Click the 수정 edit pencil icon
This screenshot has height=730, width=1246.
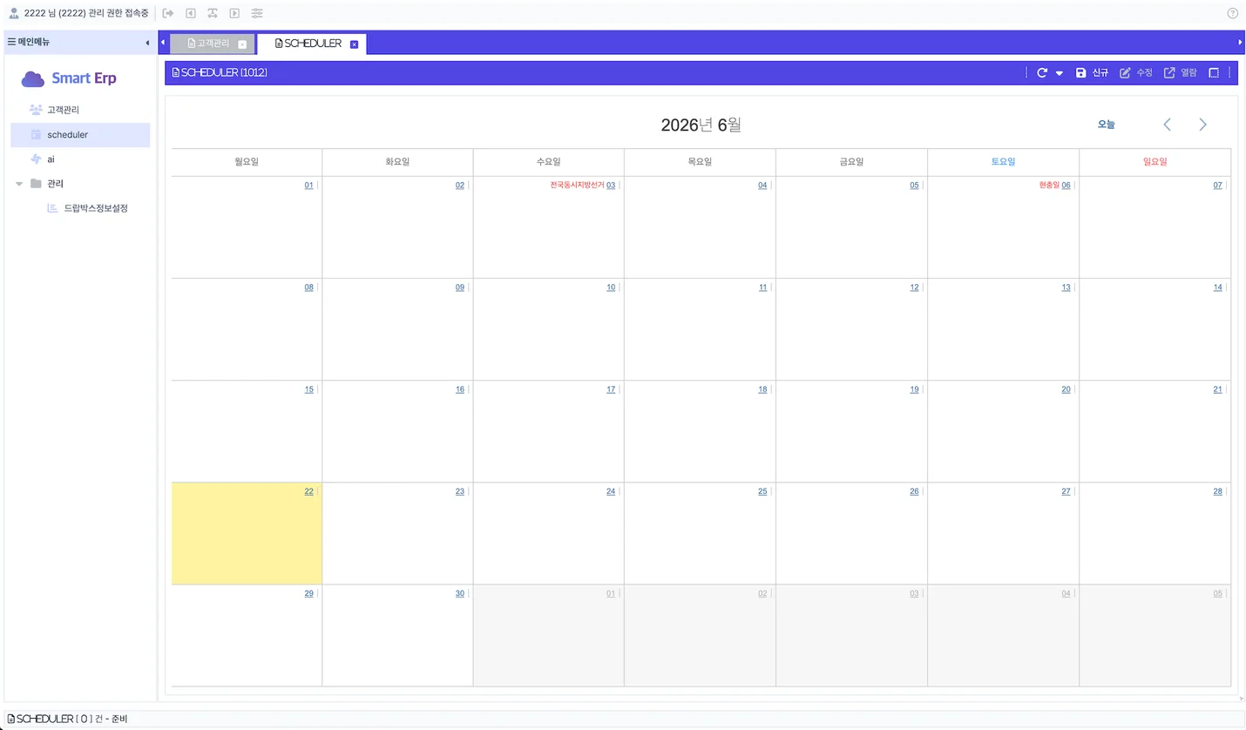[x=1125, y=73]
